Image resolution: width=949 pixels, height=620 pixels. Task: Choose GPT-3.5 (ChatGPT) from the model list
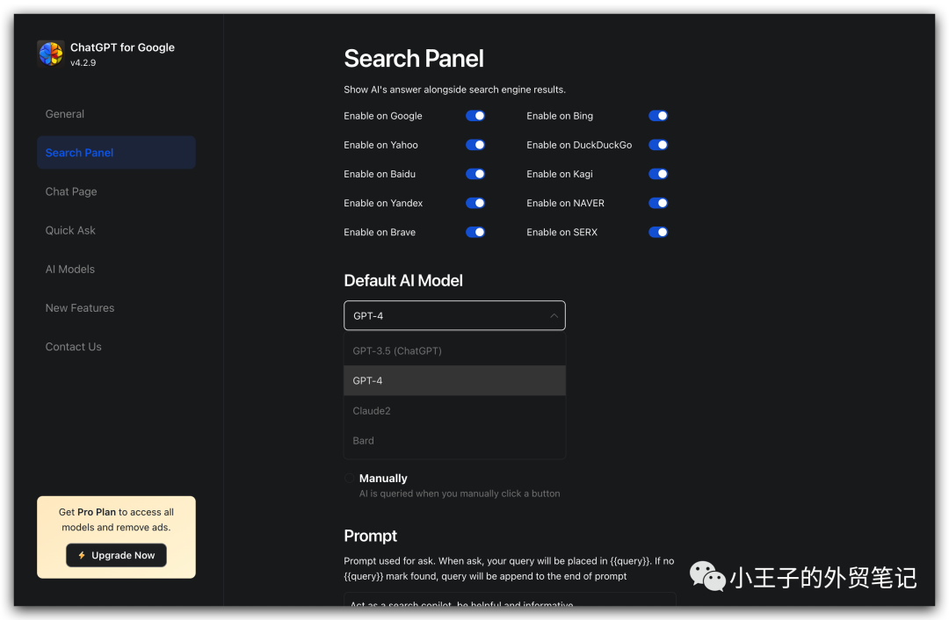[454, 350]
